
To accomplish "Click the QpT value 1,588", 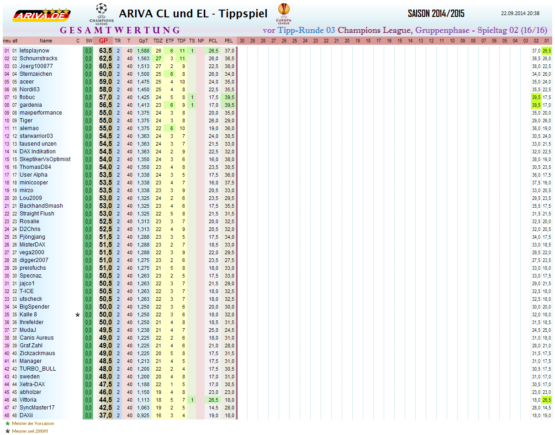I will click(x=143, y=51).
